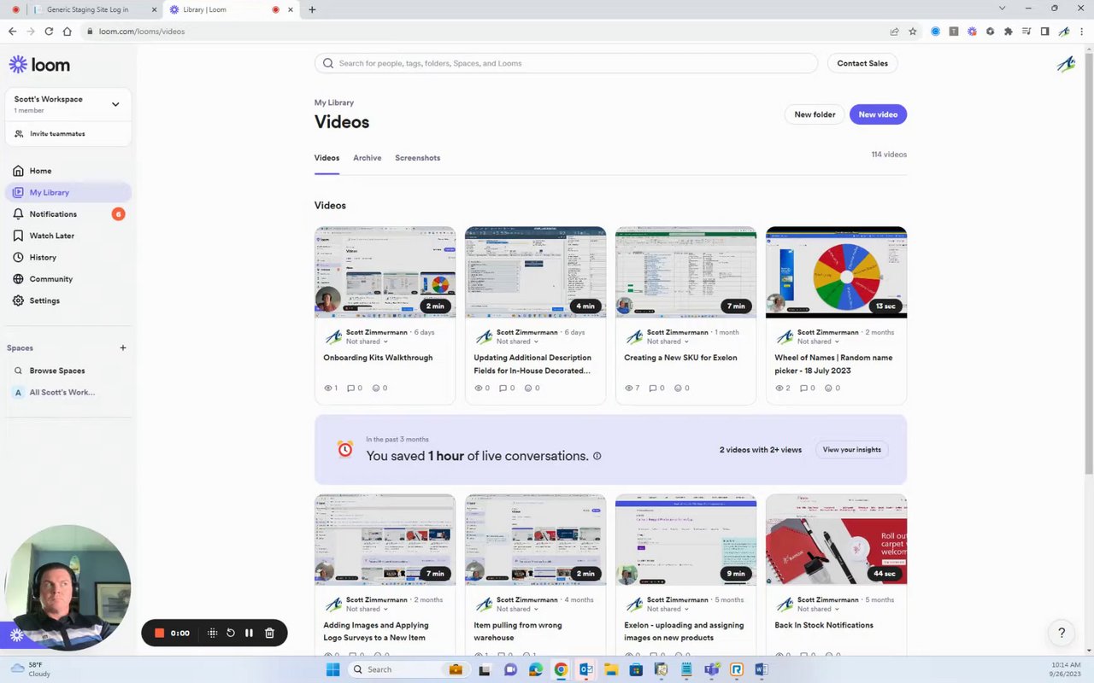Open the help question mark button

(1062, 633)
